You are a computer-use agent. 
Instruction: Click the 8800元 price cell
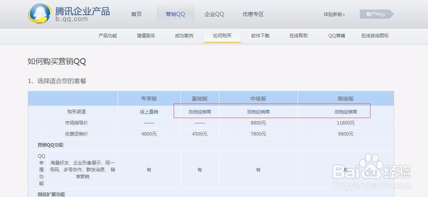tap(258, 123)
